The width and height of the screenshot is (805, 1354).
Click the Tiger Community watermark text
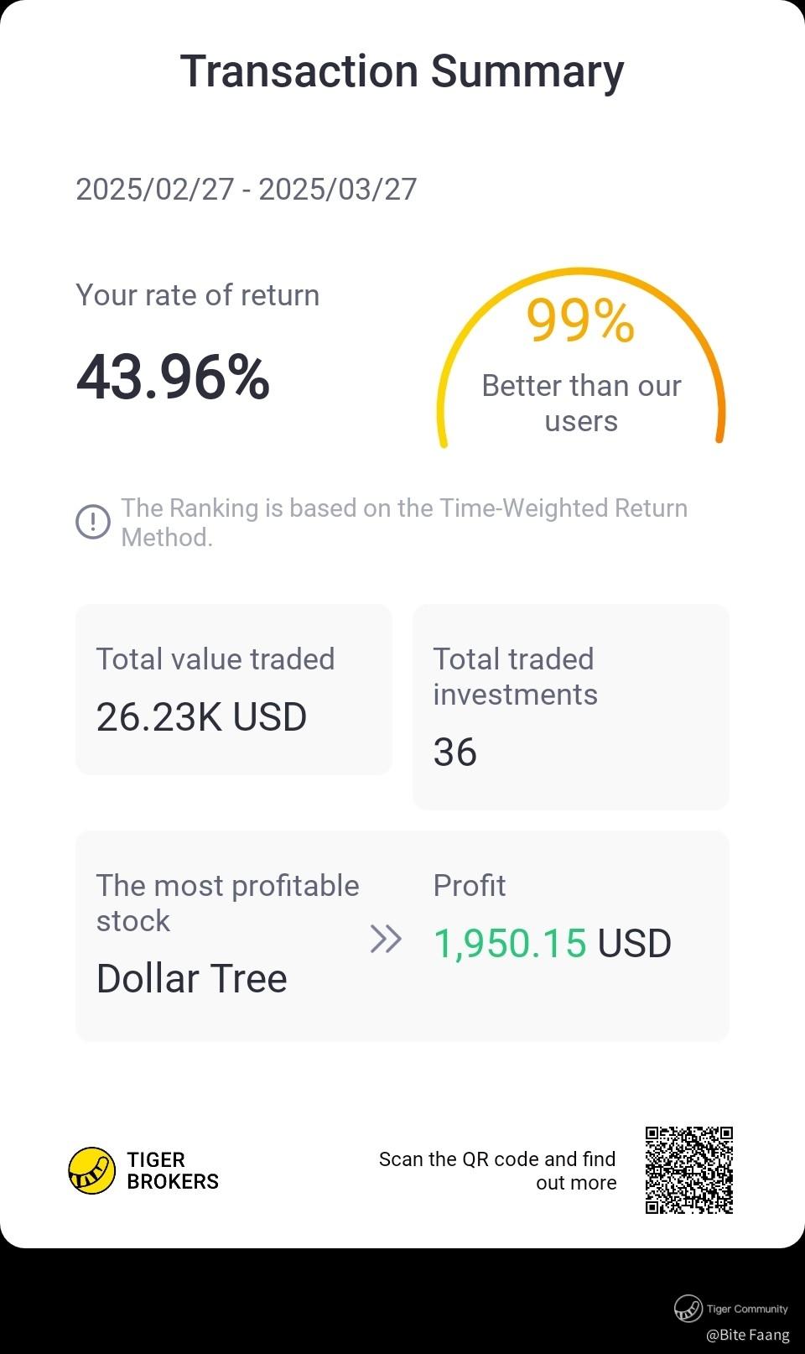pos(747,1309)
